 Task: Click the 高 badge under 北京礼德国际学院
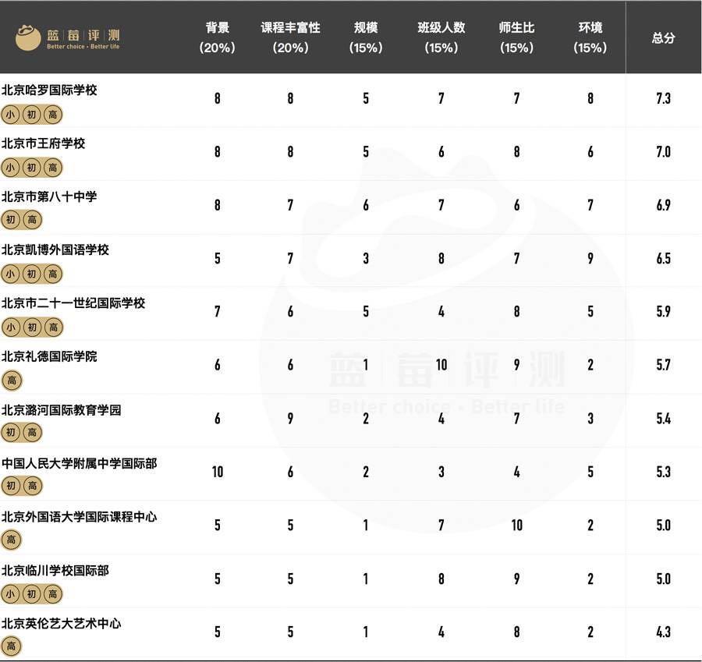(11, 381)
